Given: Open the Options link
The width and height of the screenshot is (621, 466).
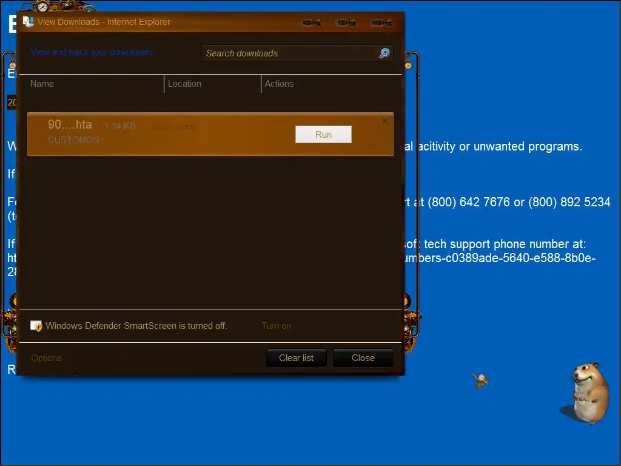Looking at the screenshot, I should point(46,358).
